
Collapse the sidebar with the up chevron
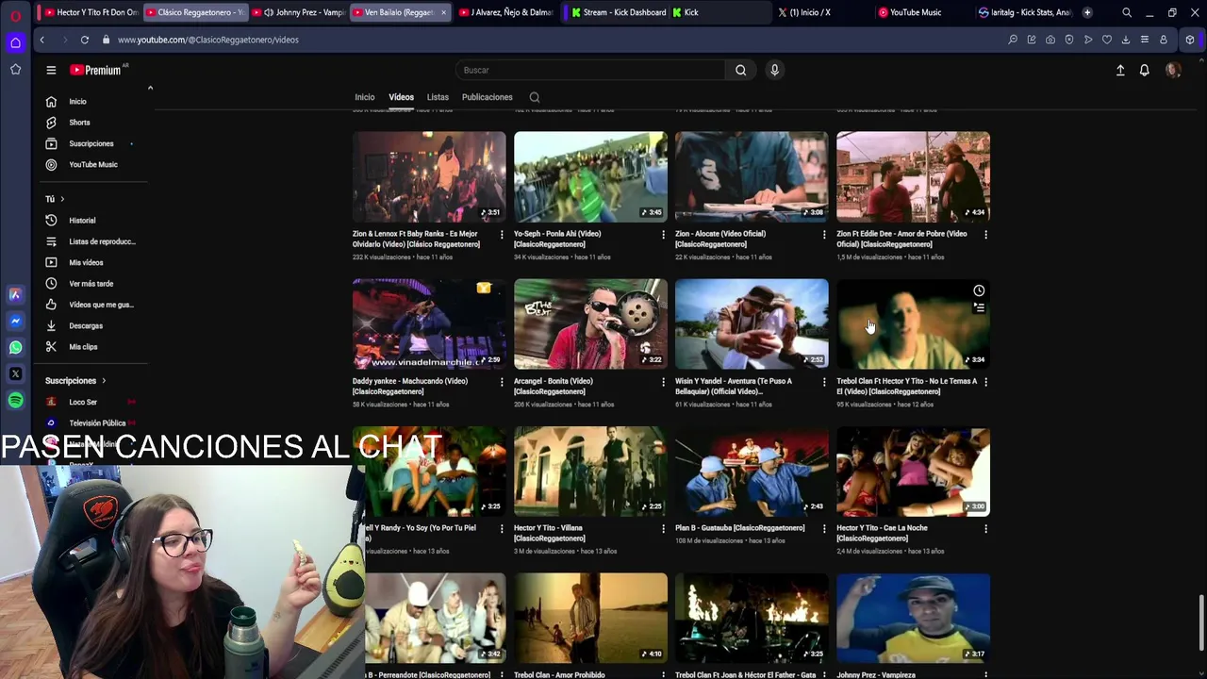click(150, 88)
